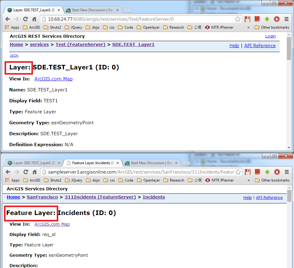Open the Chrome menu in the top window
Screen dimensions: 294x268
pyautogui.click(x=286, y=19)
